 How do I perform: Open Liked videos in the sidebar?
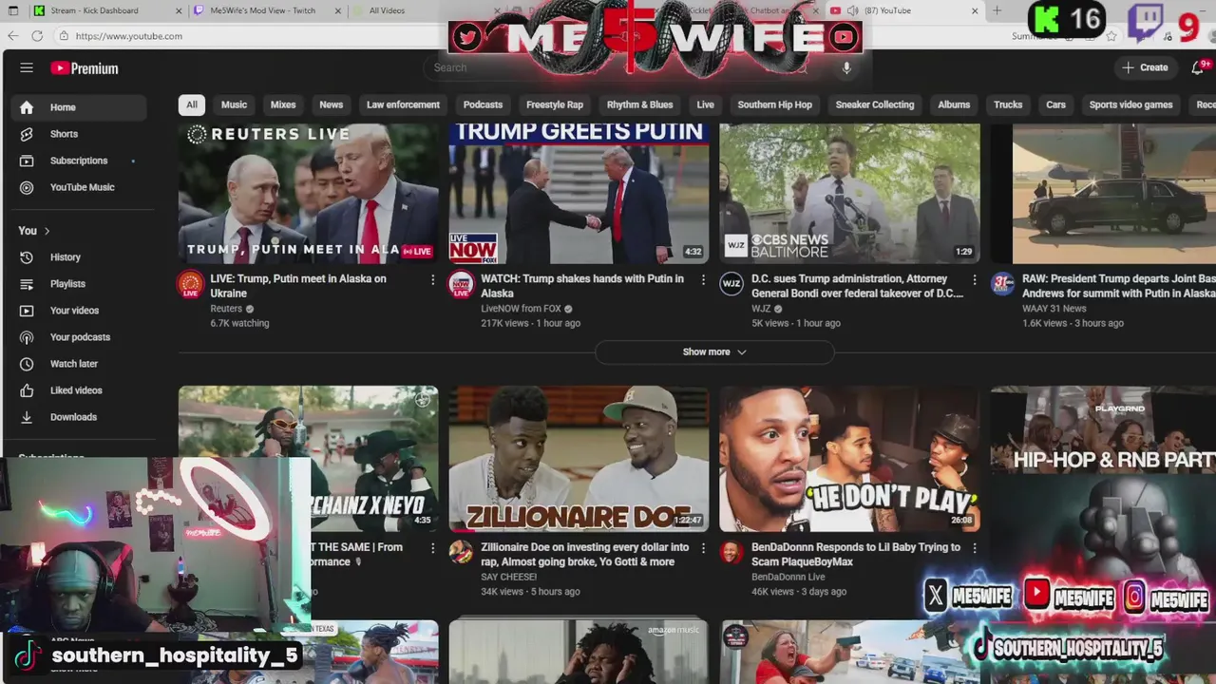click(80, 390)
